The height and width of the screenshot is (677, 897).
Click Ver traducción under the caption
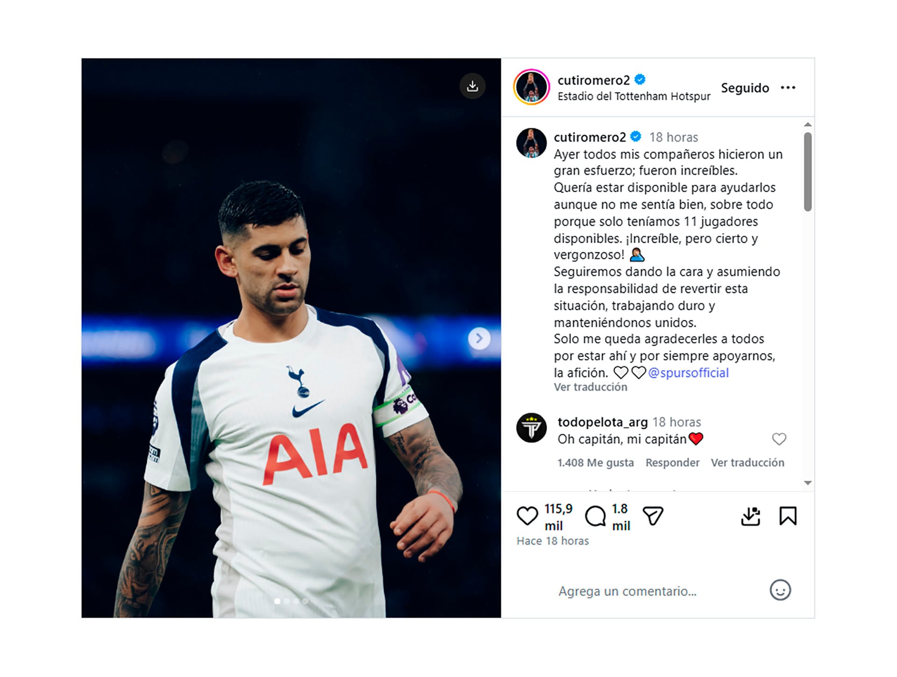(591, 387)
